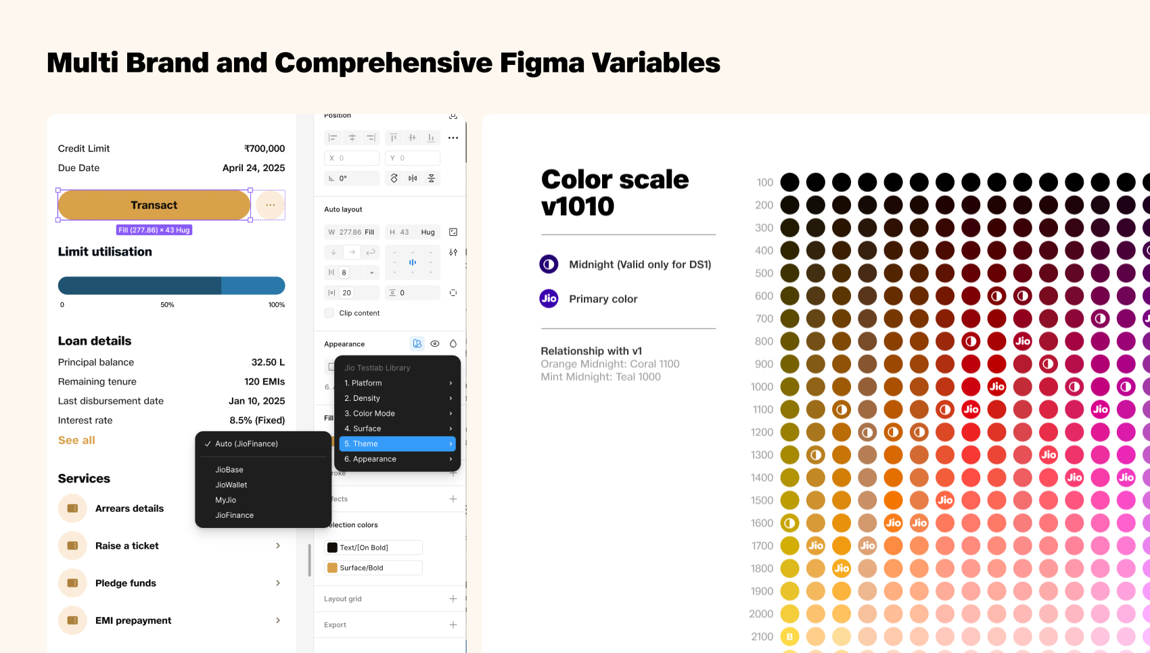
Task: Click the variable modes icon in Appearance
Action: pyautogui.click(x=417, y=343)
